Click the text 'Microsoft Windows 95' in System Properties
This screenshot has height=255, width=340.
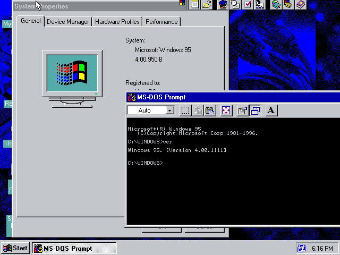[x=163, y=50]
